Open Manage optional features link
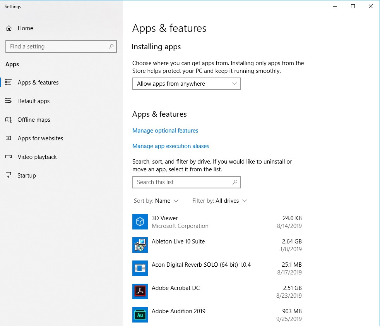This screenshot has height=326, width=380. 165,131
